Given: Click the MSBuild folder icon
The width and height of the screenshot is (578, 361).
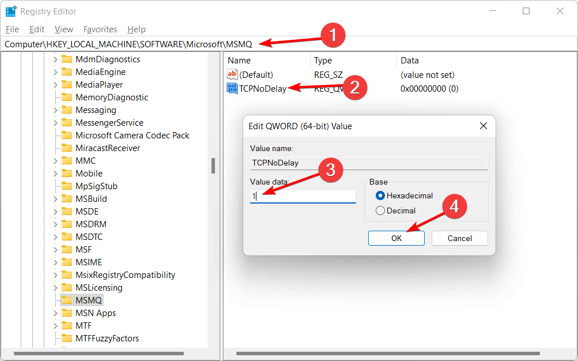Looking at the screenshot, I should click(66, 198).
